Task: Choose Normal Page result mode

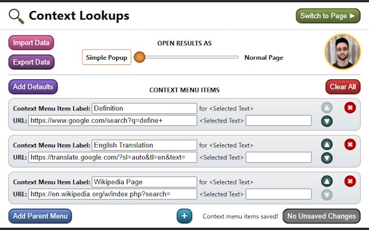Action: [263, 57]
